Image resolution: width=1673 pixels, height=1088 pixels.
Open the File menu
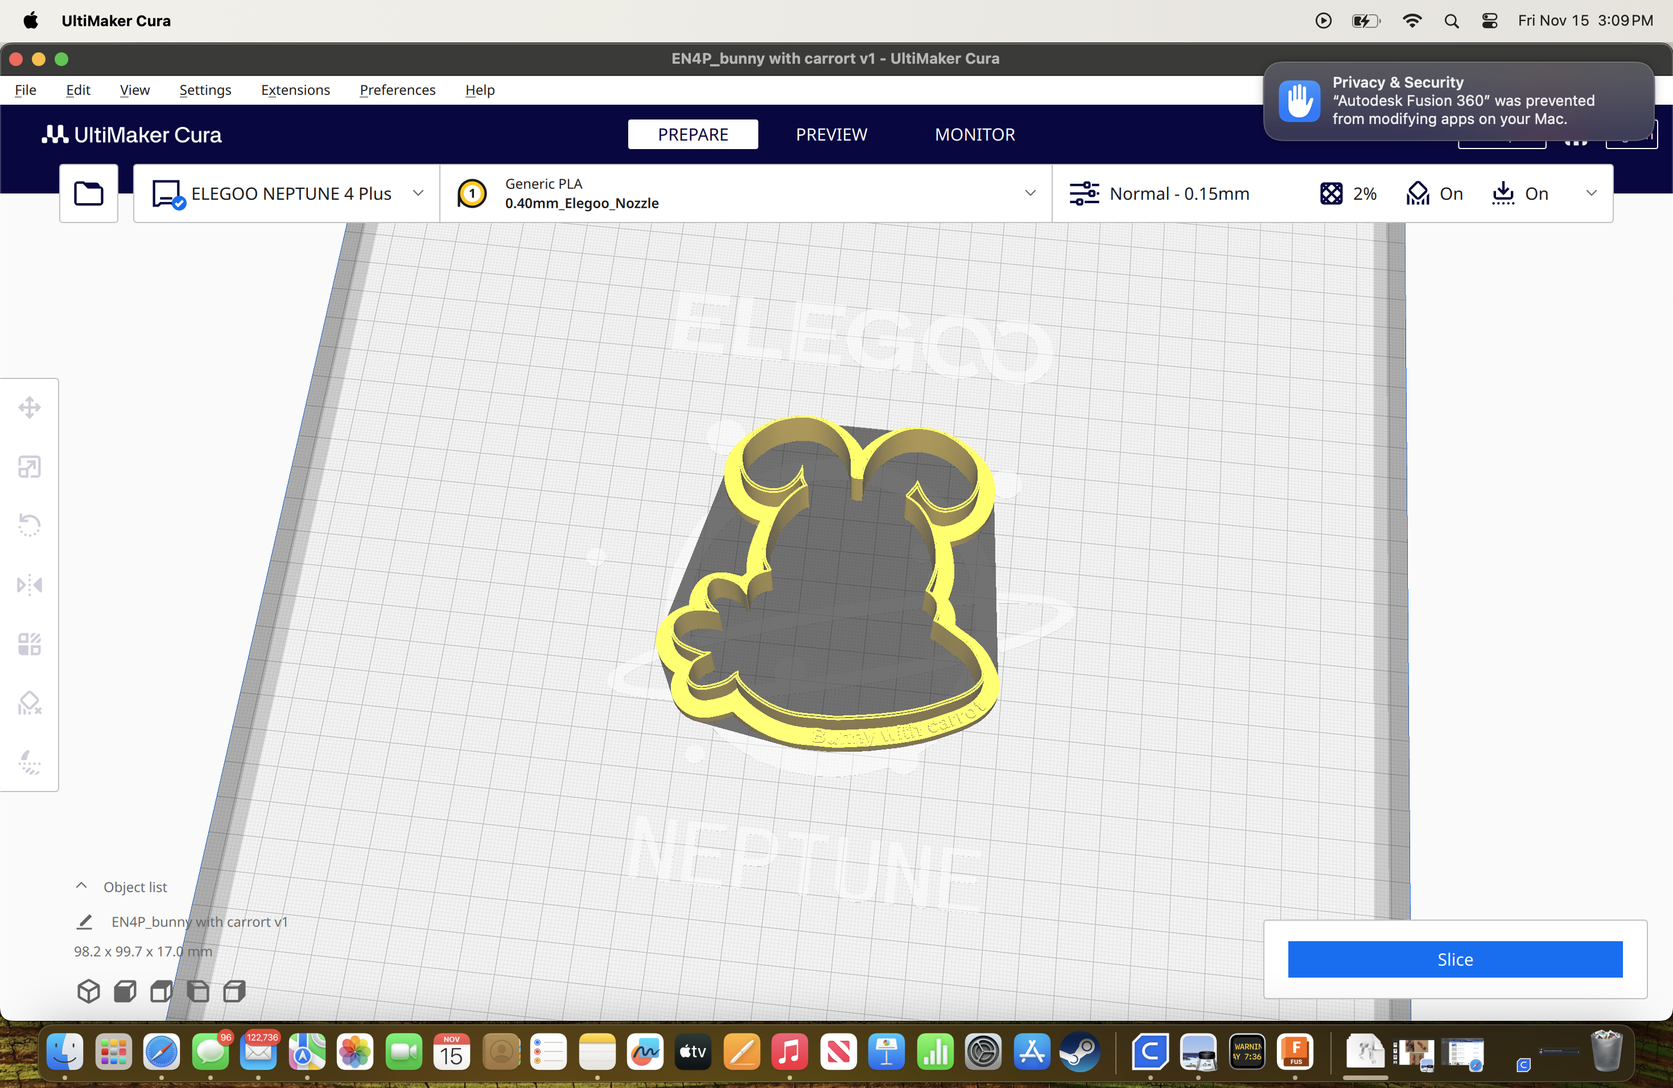click(x=25, y=90)
